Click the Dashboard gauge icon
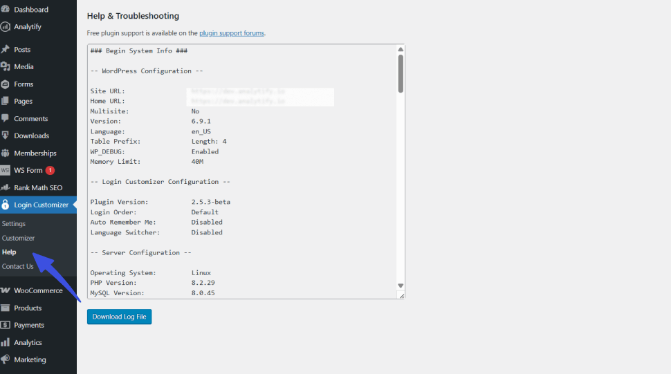 click(5, 9)
